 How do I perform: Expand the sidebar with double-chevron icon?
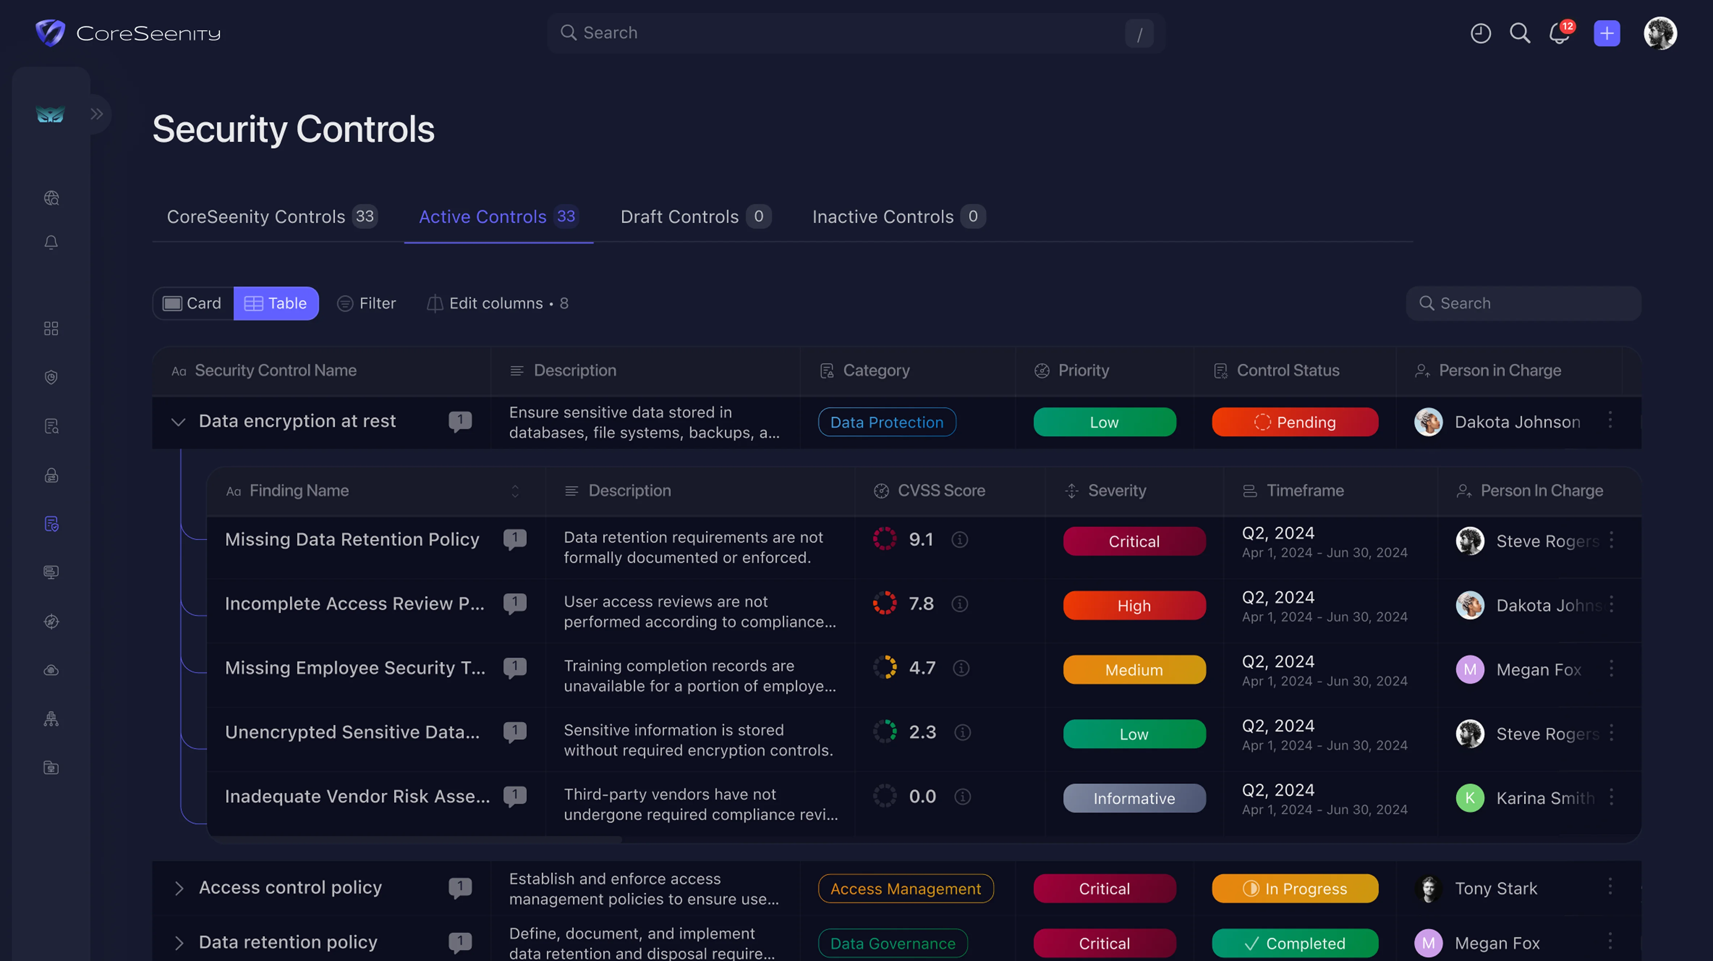tap(97, 114)
